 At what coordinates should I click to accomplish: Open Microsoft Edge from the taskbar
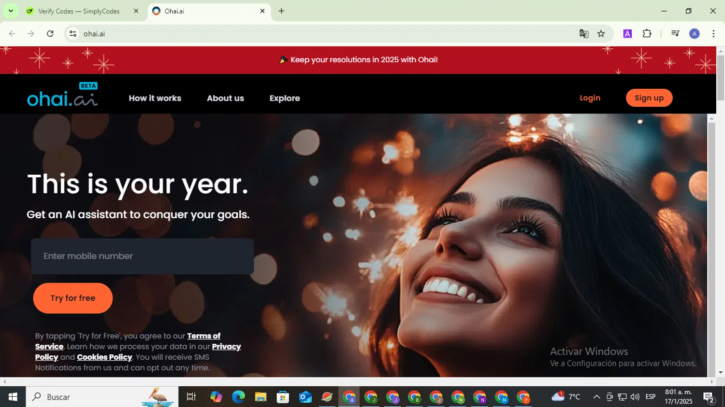238,397
